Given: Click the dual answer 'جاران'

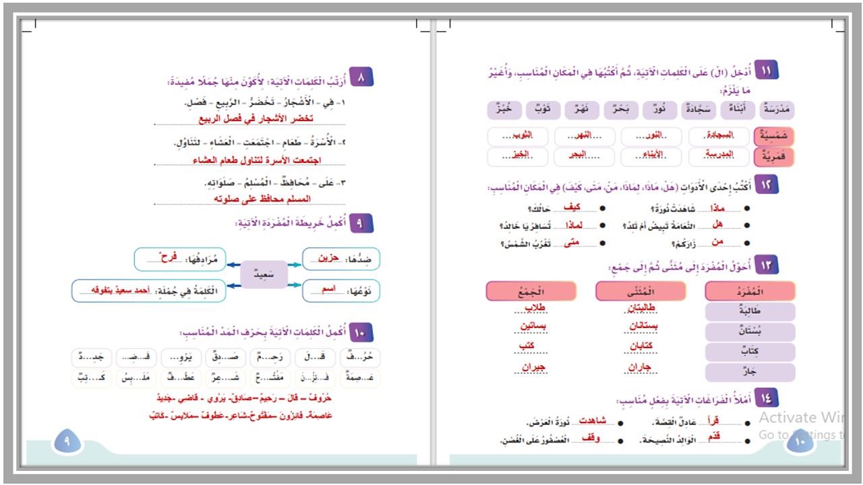Looking at the screenshot, I should pos(640,368).
